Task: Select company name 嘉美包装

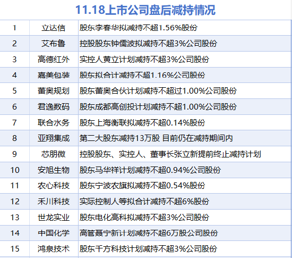Action: click(54, 75)
